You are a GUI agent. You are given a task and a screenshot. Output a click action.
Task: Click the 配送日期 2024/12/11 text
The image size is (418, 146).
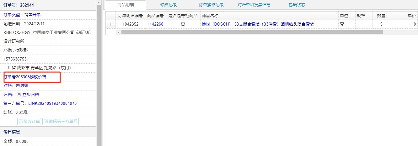click(24, 23)
